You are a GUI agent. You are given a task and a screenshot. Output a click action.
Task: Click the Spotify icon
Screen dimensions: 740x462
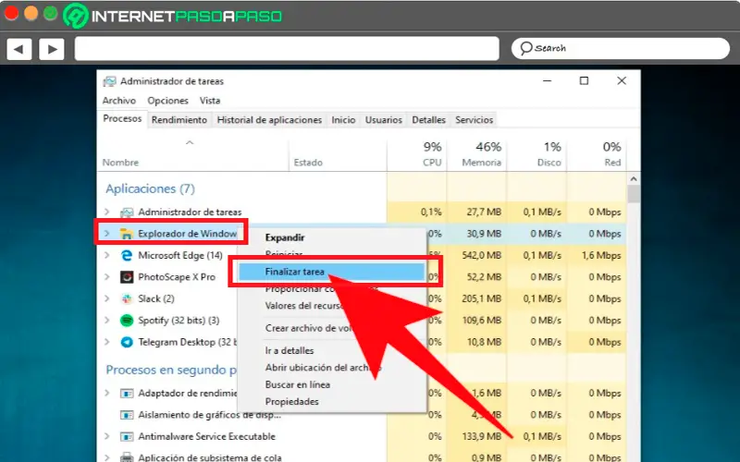pyautogui.click(x=127, y=320)
